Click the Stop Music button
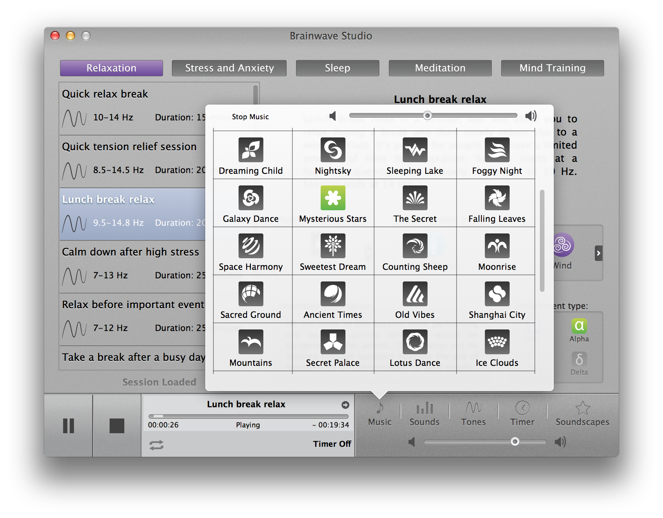Image resolution: width=663 pixels, height=518 pixels. click(x=250, y=117)
